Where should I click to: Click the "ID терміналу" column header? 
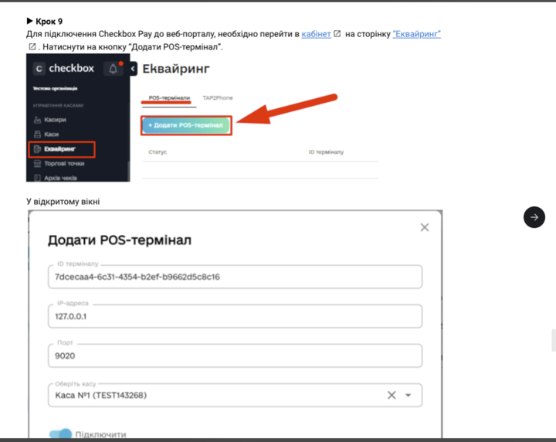[326, 151]
